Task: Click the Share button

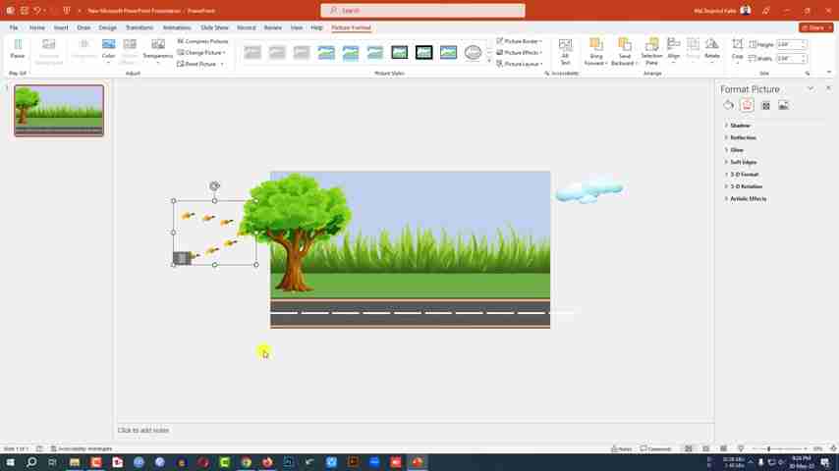Action: 815,27
